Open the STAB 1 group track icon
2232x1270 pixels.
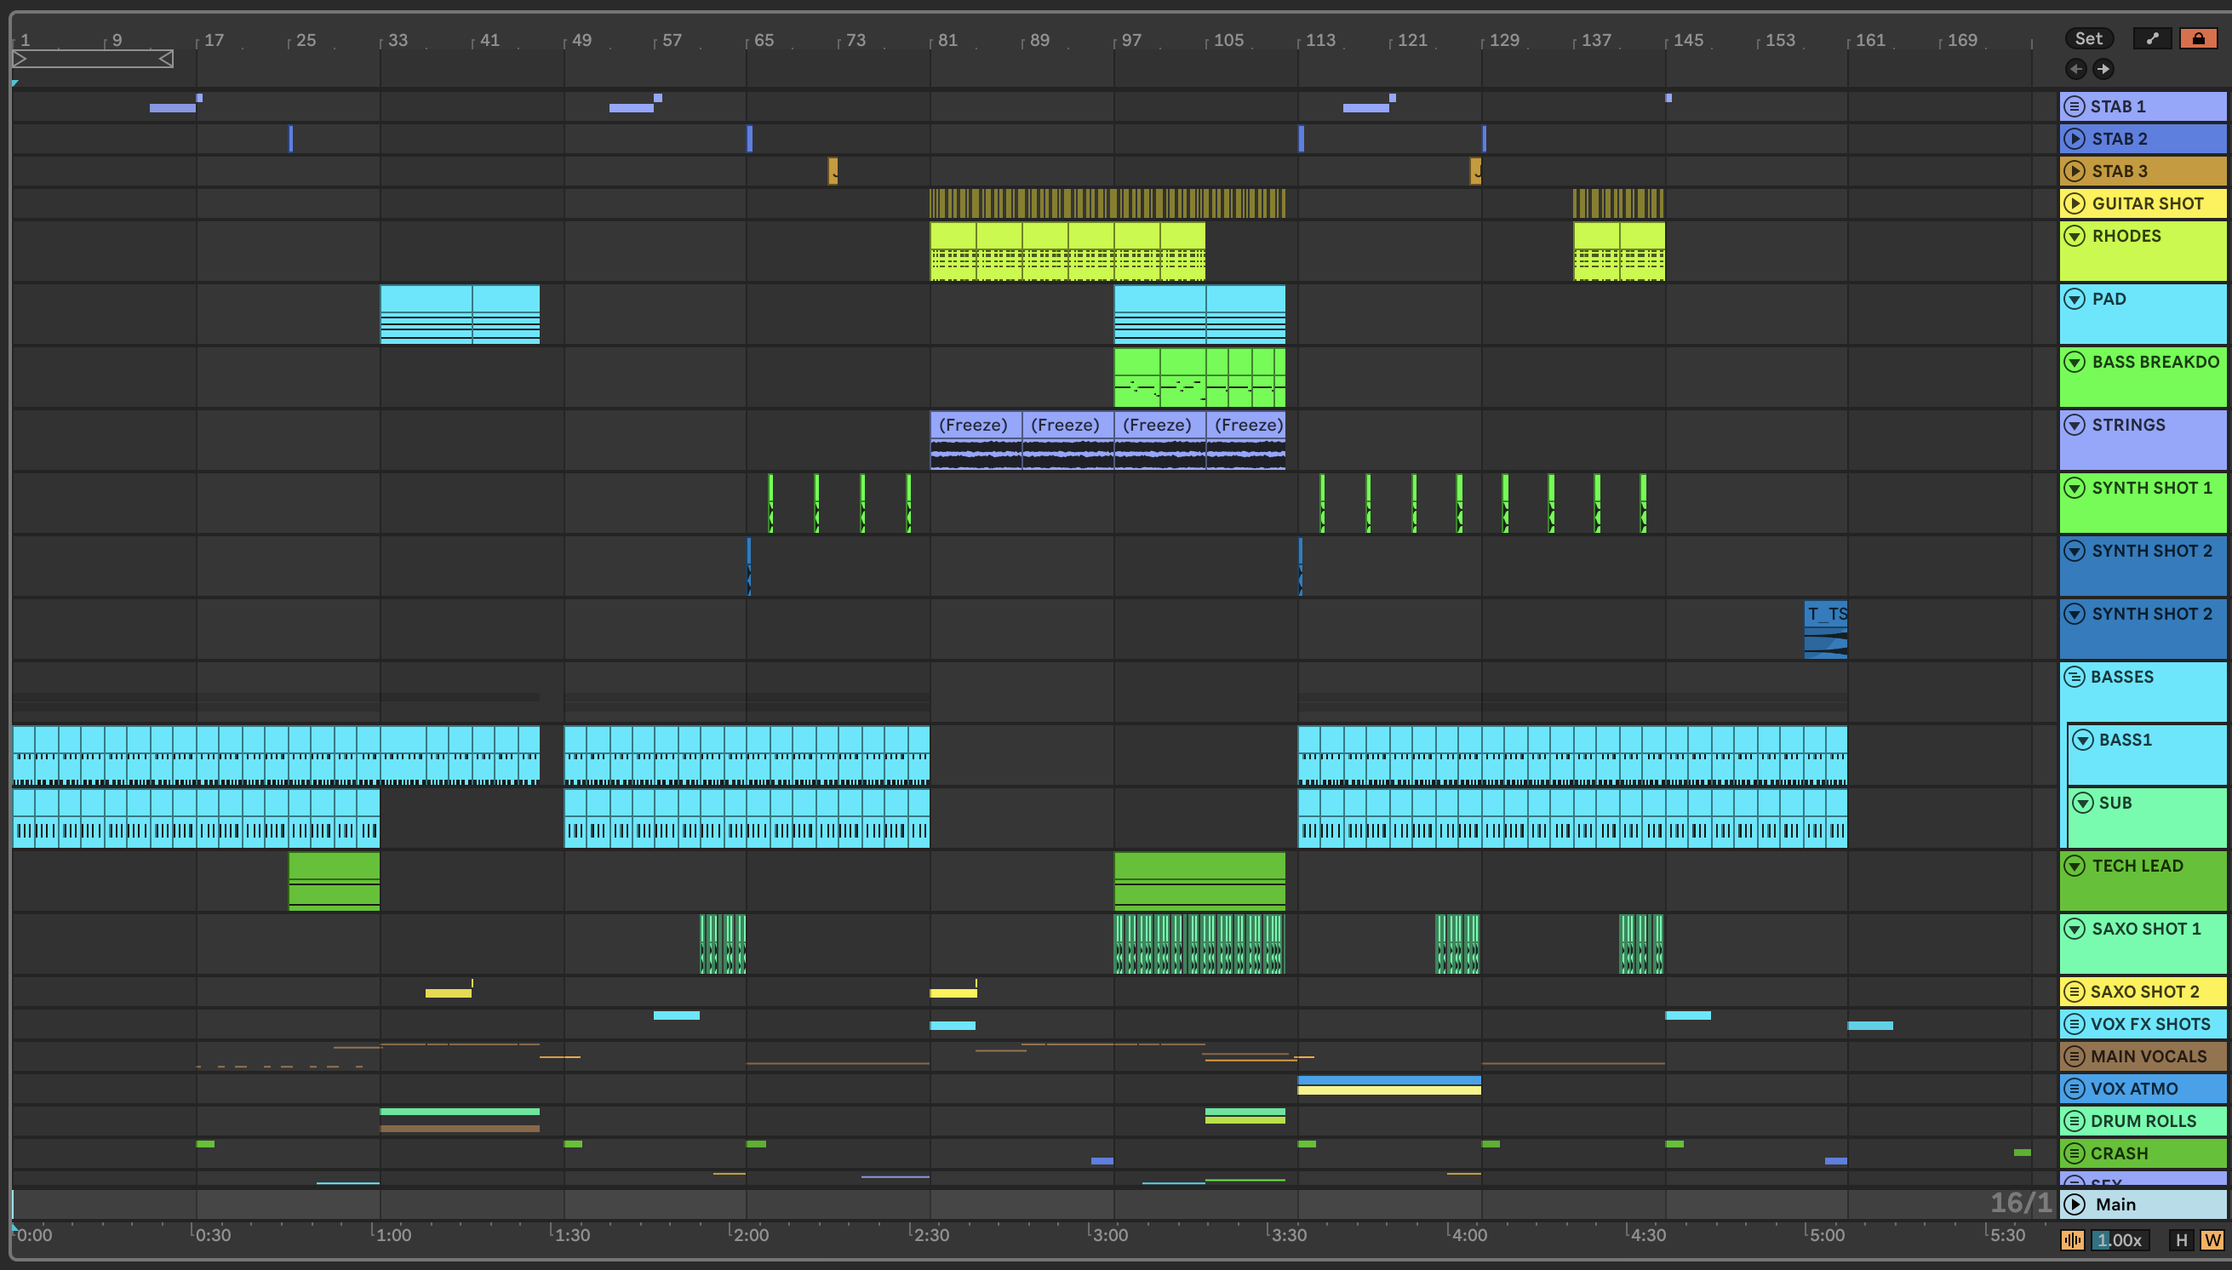2075,106
